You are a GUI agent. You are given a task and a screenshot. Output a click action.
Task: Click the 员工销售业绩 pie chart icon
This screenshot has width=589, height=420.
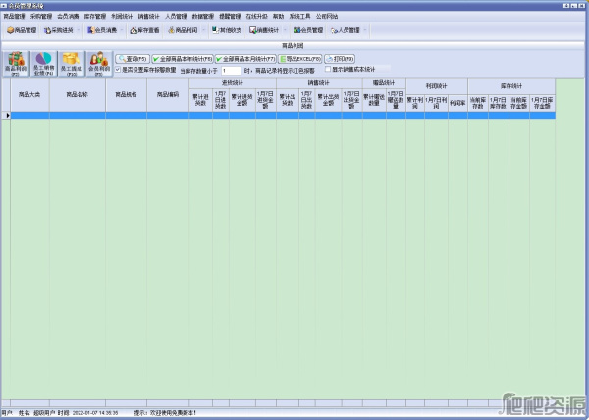click(42, 64)
